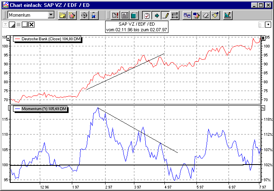Click the chart-with-ruler icon at toolbar end

tap(228, 15)
